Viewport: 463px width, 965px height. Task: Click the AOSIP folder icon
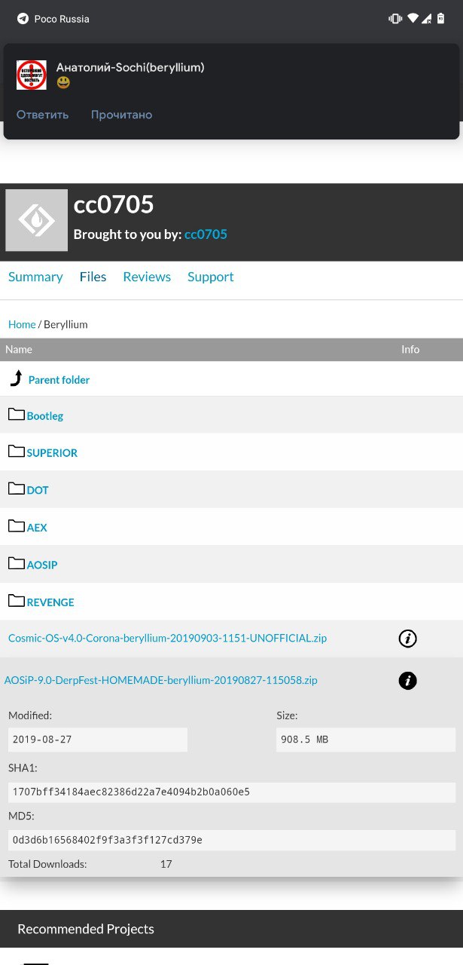point(17,563)
